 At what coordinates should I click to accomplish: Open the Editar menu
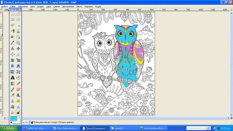(13, 7)
